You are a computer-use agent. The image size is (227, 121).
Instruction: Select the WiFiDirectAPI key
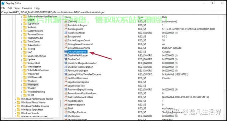pos(35,77)
